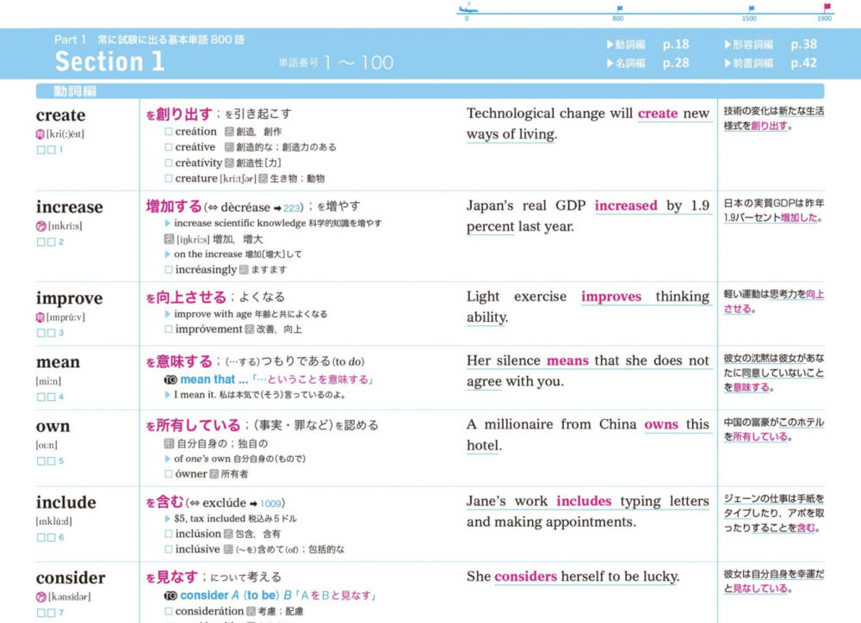The height and width of the screenshot is (623, 861).
Task: Jump to 名詞編 p.28
Action: 648,63
